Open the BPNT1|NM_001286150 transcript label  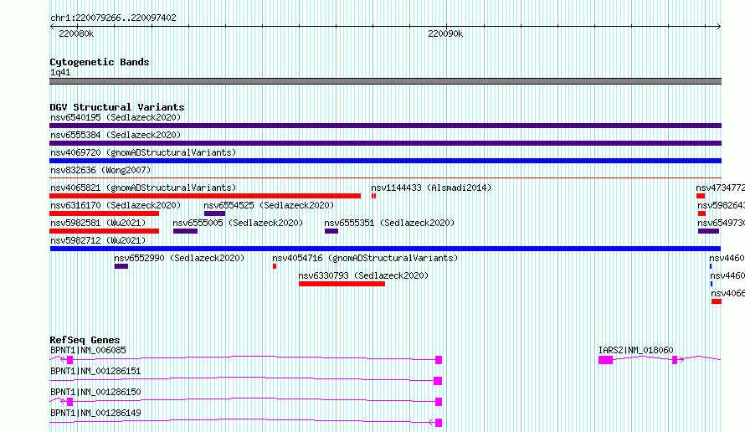tap(95, 392)
